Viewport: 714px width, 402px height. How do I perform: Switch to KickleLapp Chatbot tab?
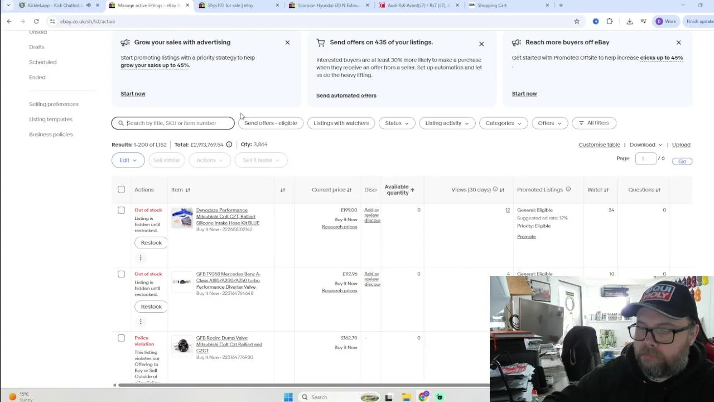(55, 6)
